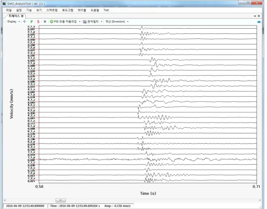Viewport: 267px width, 209px height.
Task: Click the X delete-pick icon
Action: [x=45, y=22]
